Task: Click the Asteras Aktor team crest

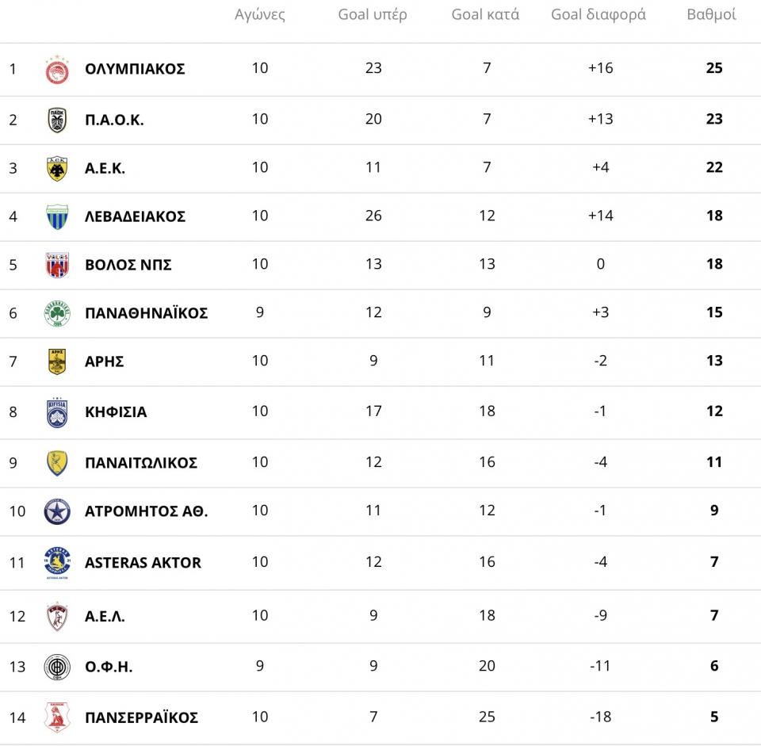Action: coord(57,563)
